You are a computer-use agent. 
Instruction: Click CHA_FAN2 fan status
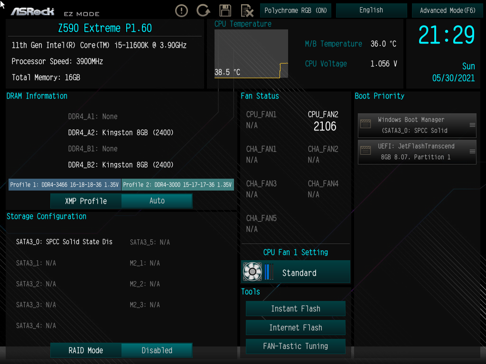[x=323, y=155]
